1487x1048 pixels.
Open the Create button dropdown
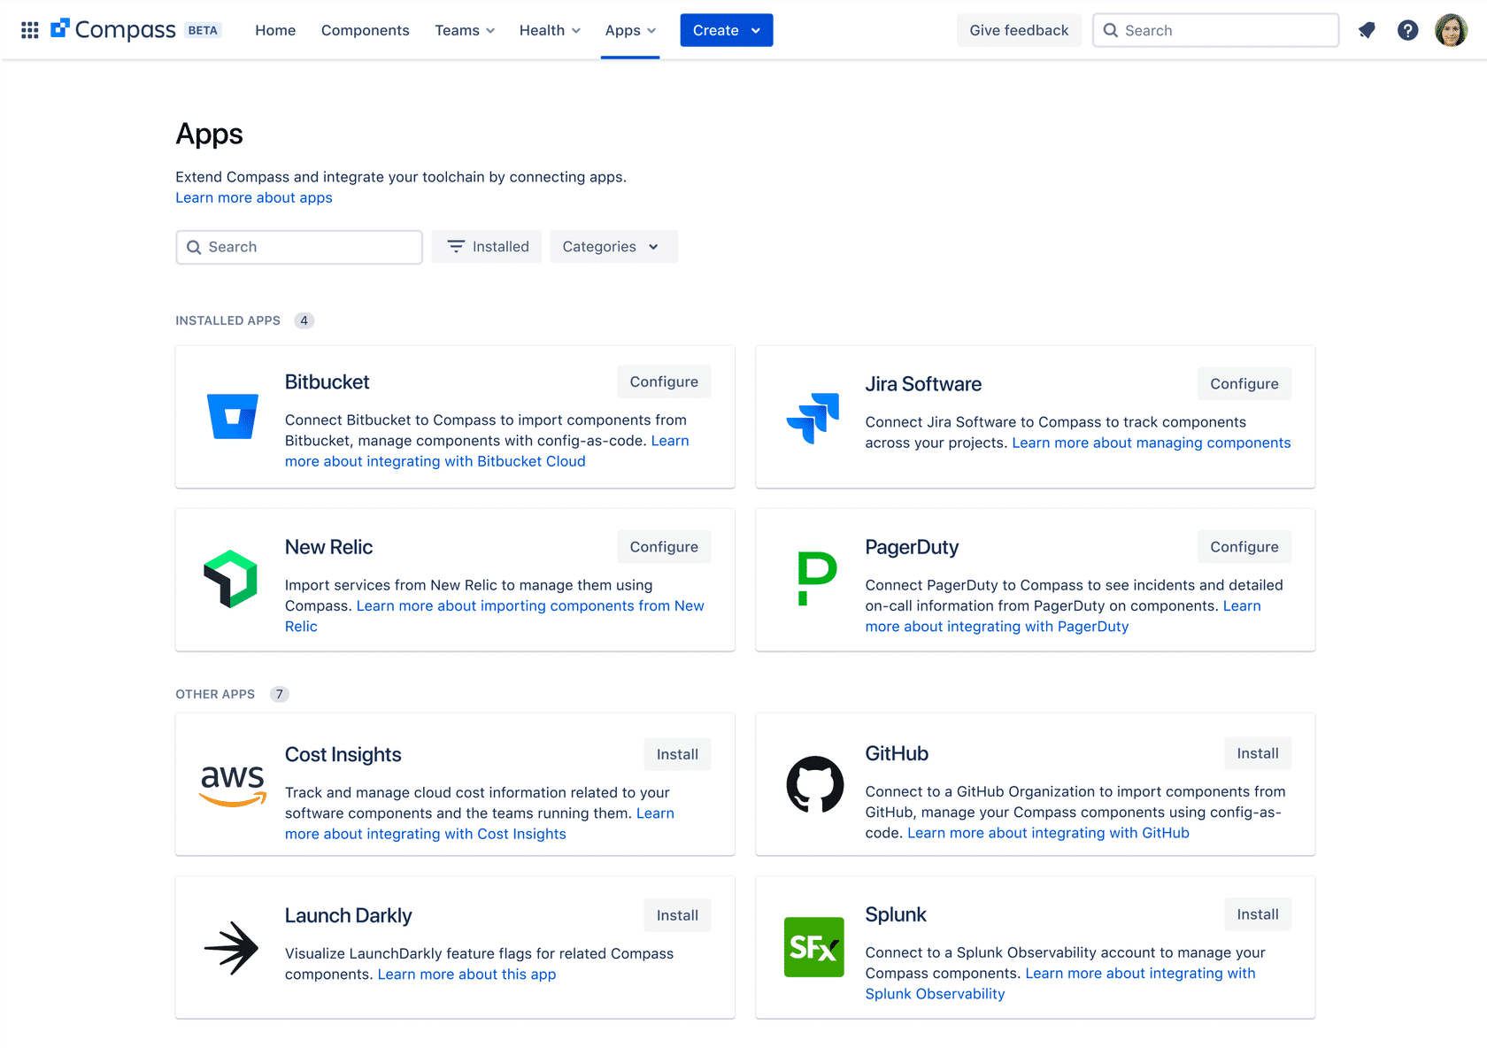pyautogui.click(x=726, y=30)
